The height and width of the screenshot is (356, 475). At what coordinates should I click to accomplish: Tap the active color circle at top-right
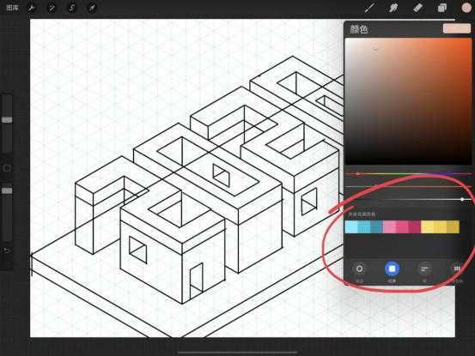pyautogui.click(x=466, y=8)
